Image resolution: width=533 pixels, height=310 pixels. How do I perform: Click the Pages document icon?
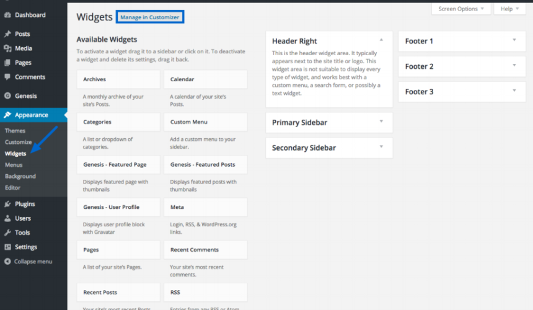point(7,63)
